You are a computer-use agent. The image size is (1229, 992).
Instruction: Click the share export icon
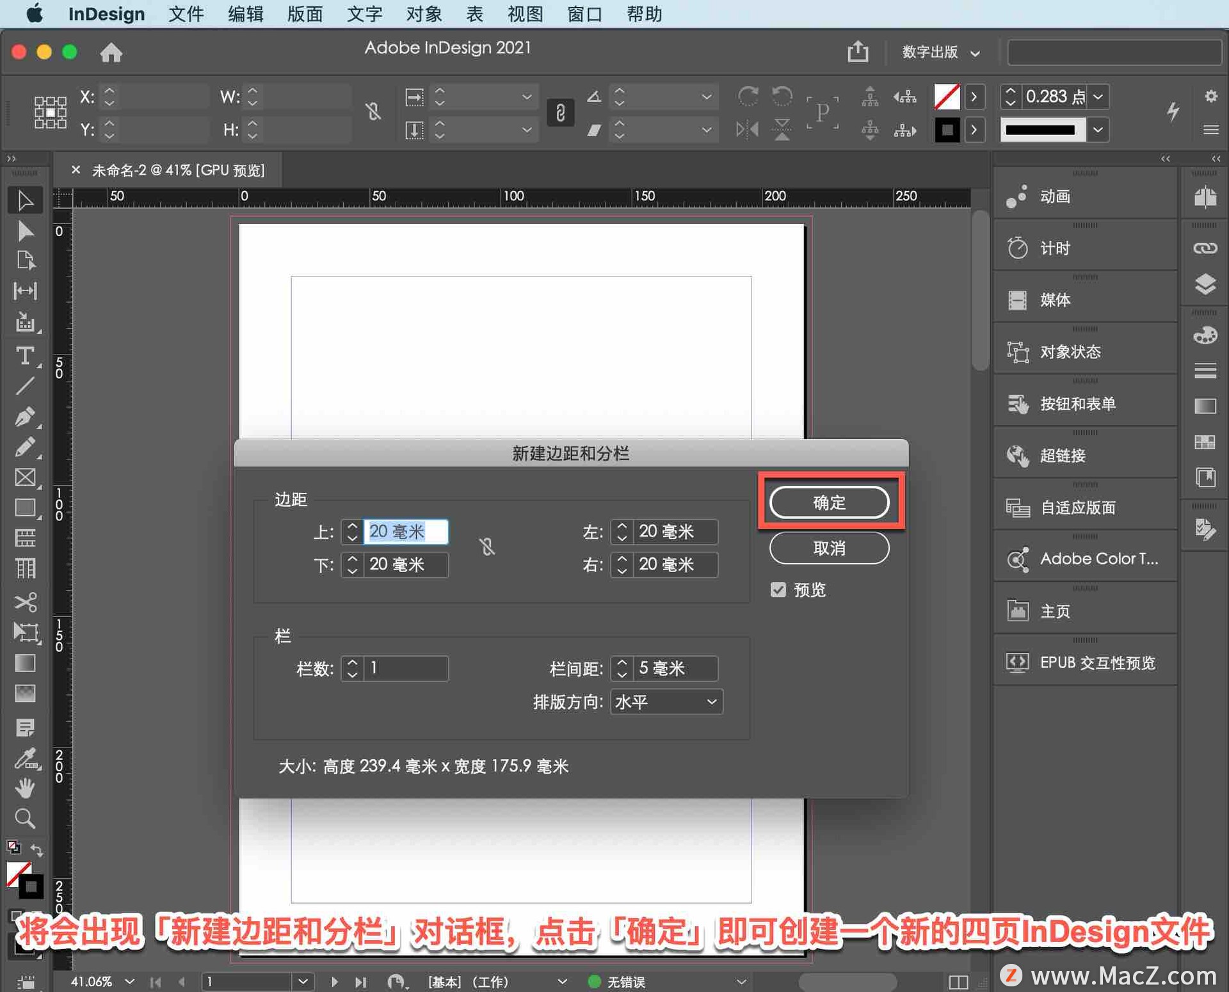click(858, 51)
